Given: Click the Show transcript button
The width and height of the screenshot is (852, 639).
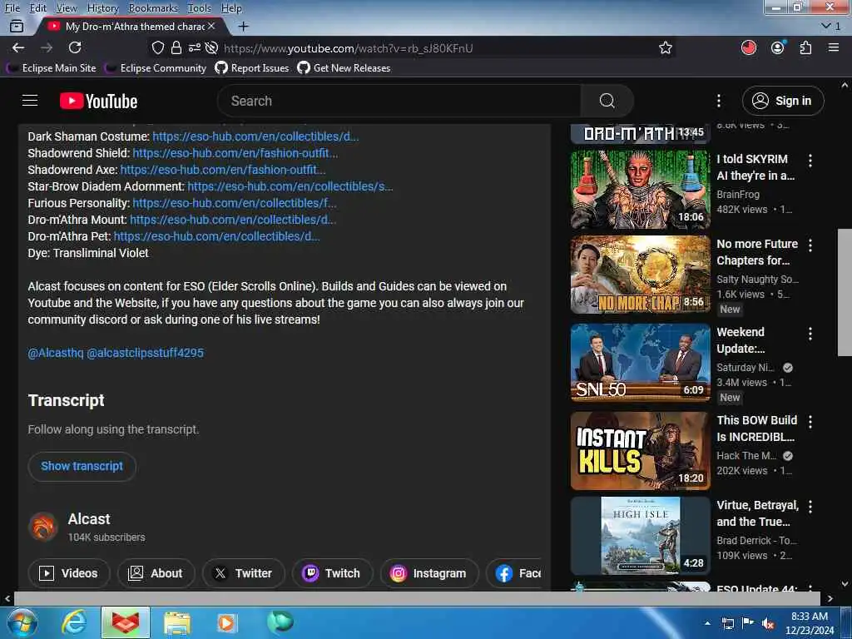Looking at the screenshot, I should pos(82,466).
